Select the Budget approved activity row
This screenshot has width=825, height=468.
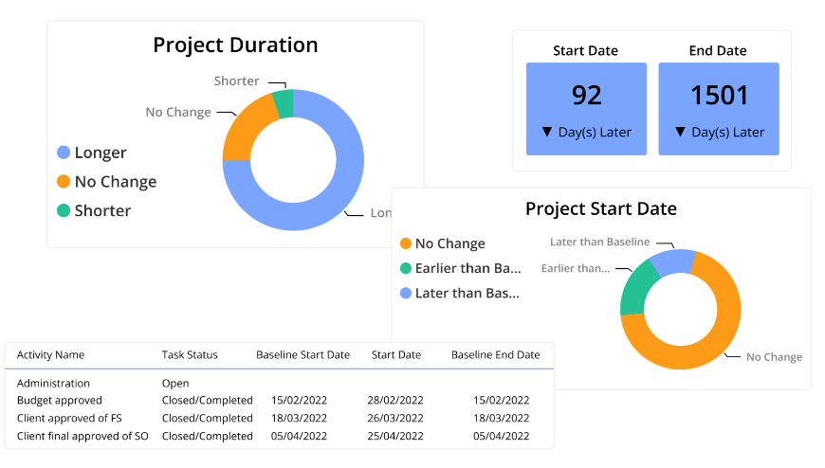pyautogui.click(x=60, y=401)
